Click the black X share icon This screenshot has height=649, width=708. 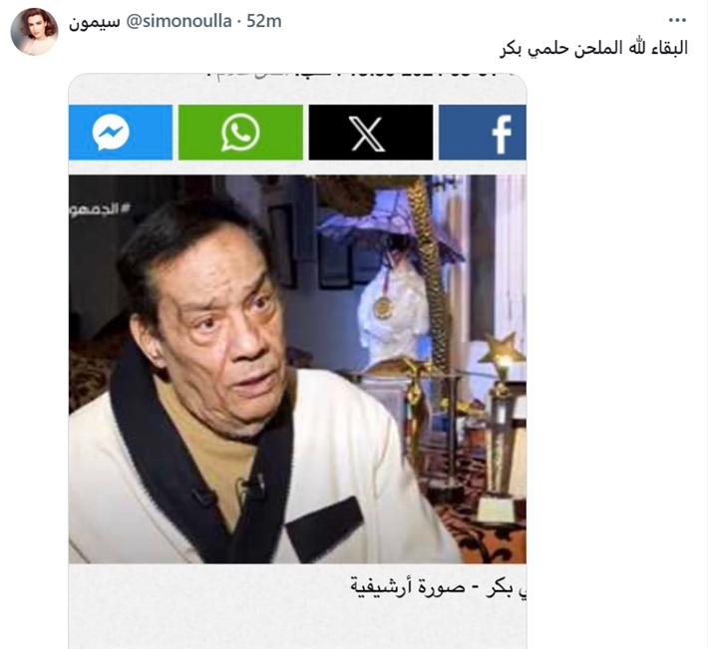coord(371,133)
